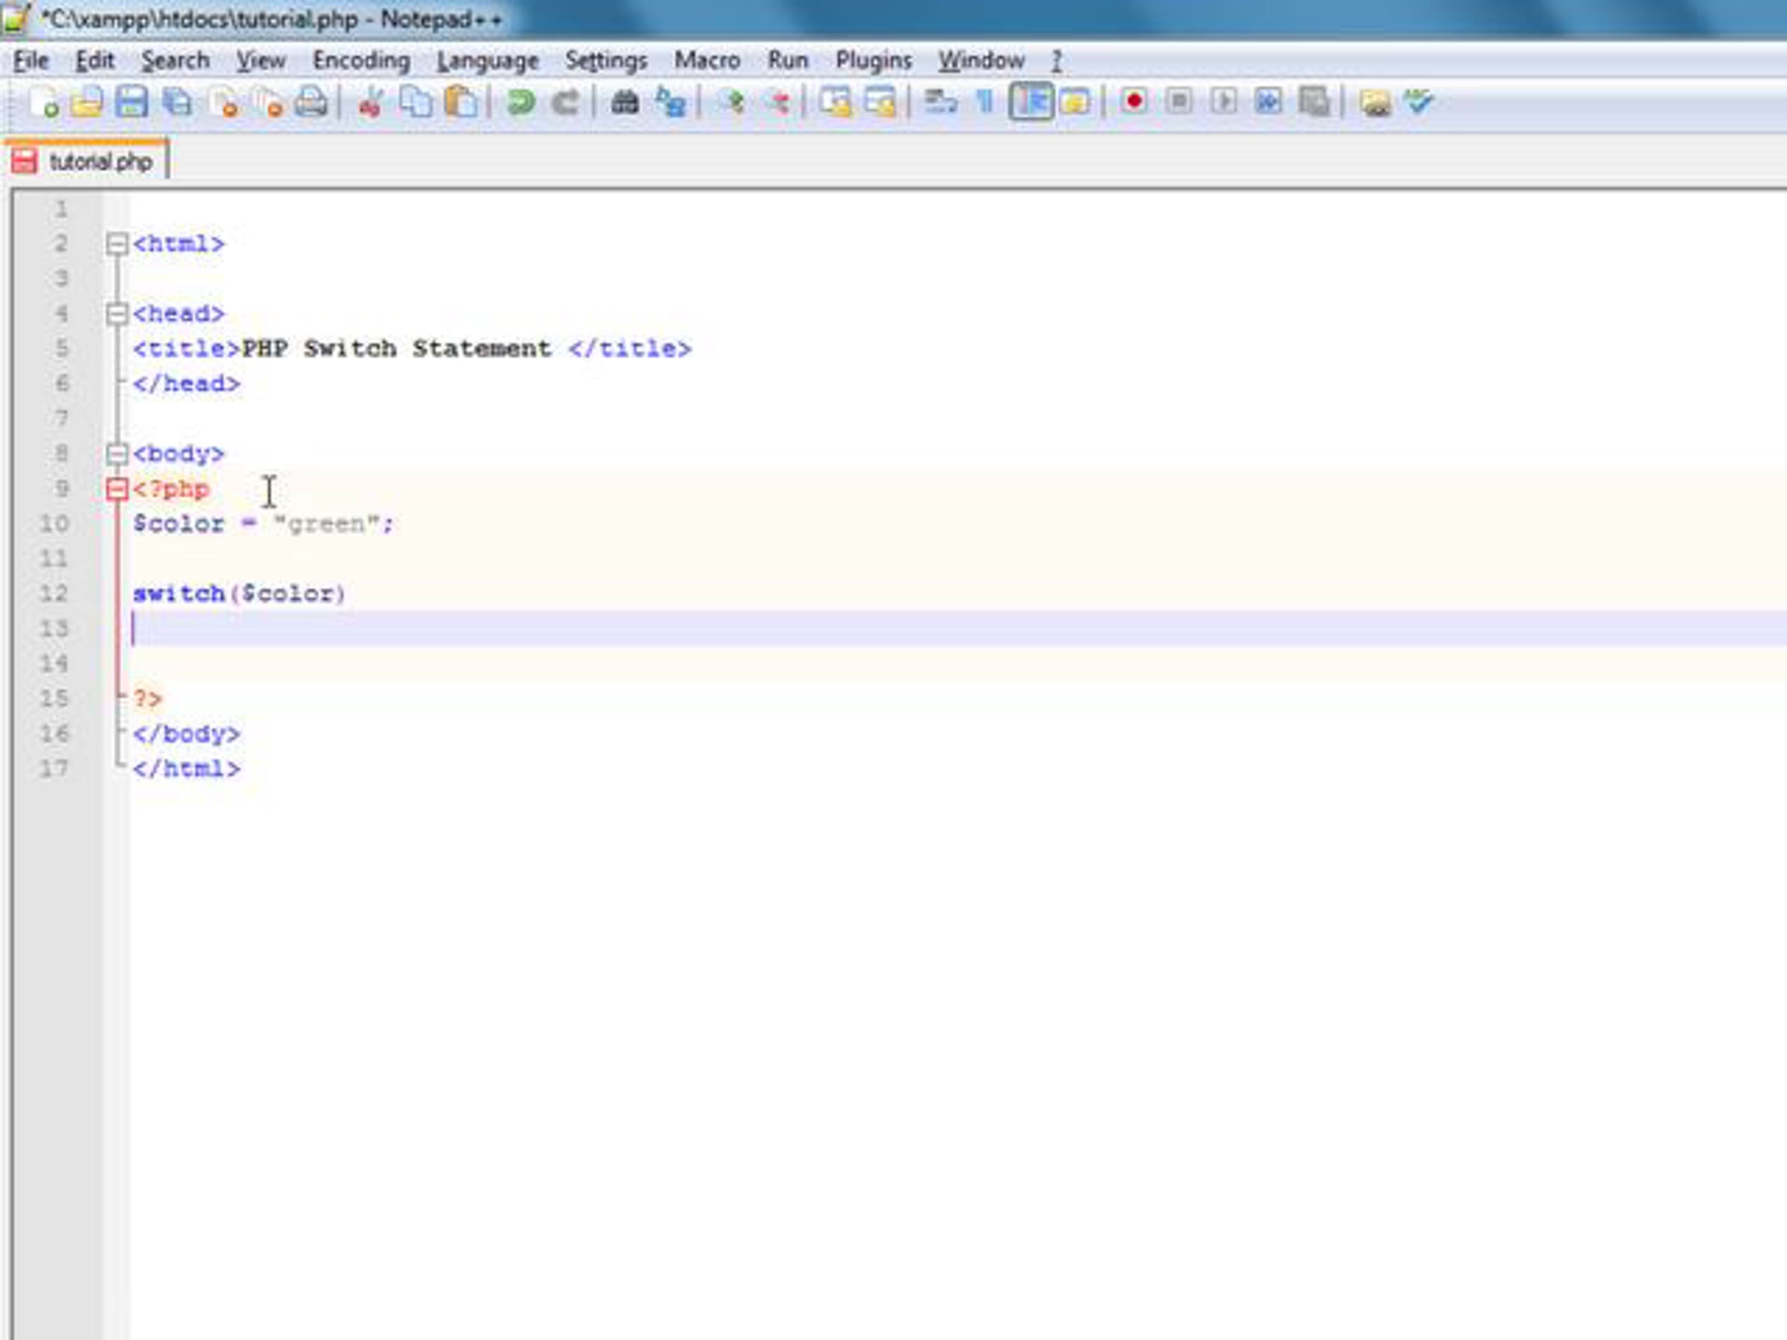The height and width of the screenshot is (1340, 1787).
Task: Open the User Defined Language dialog icon
Action: pos(1075,103)
